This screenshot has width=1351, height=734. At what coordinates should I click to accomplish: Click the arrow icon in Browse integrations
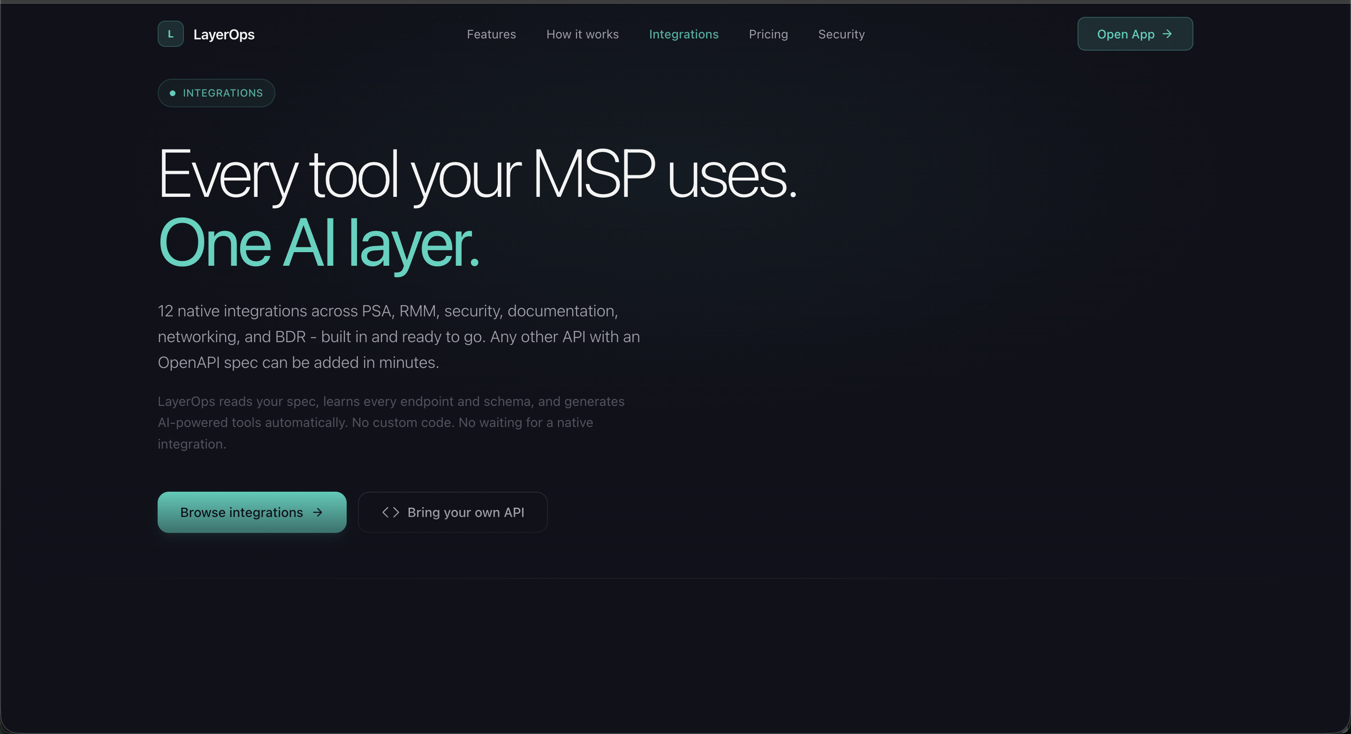[x=319, y=513]
